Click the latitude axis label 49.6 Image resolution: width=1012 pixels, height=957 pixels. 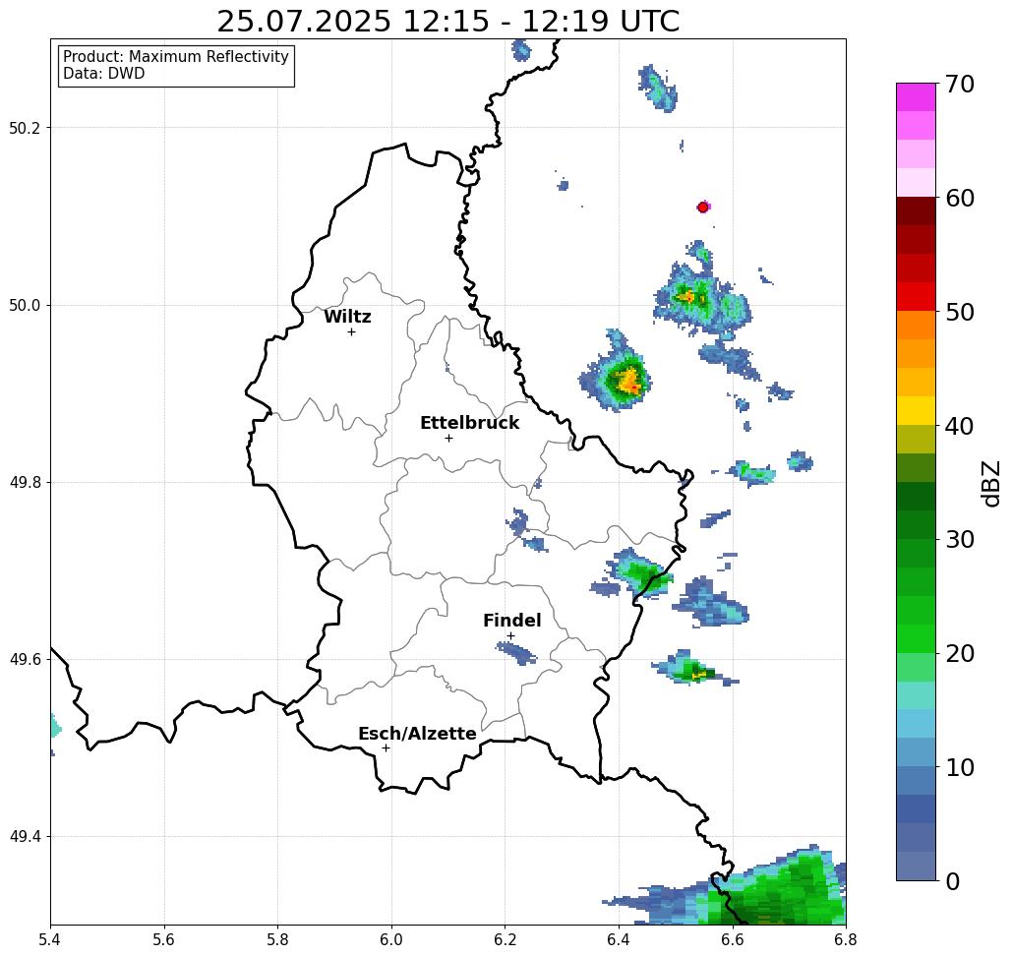[25, 660]
